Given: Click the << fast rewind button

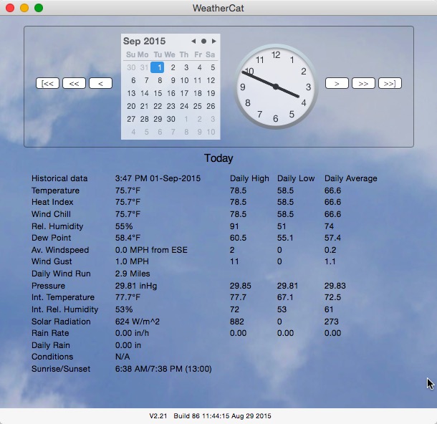Looking at the screenshot, I should pos(74,83).
